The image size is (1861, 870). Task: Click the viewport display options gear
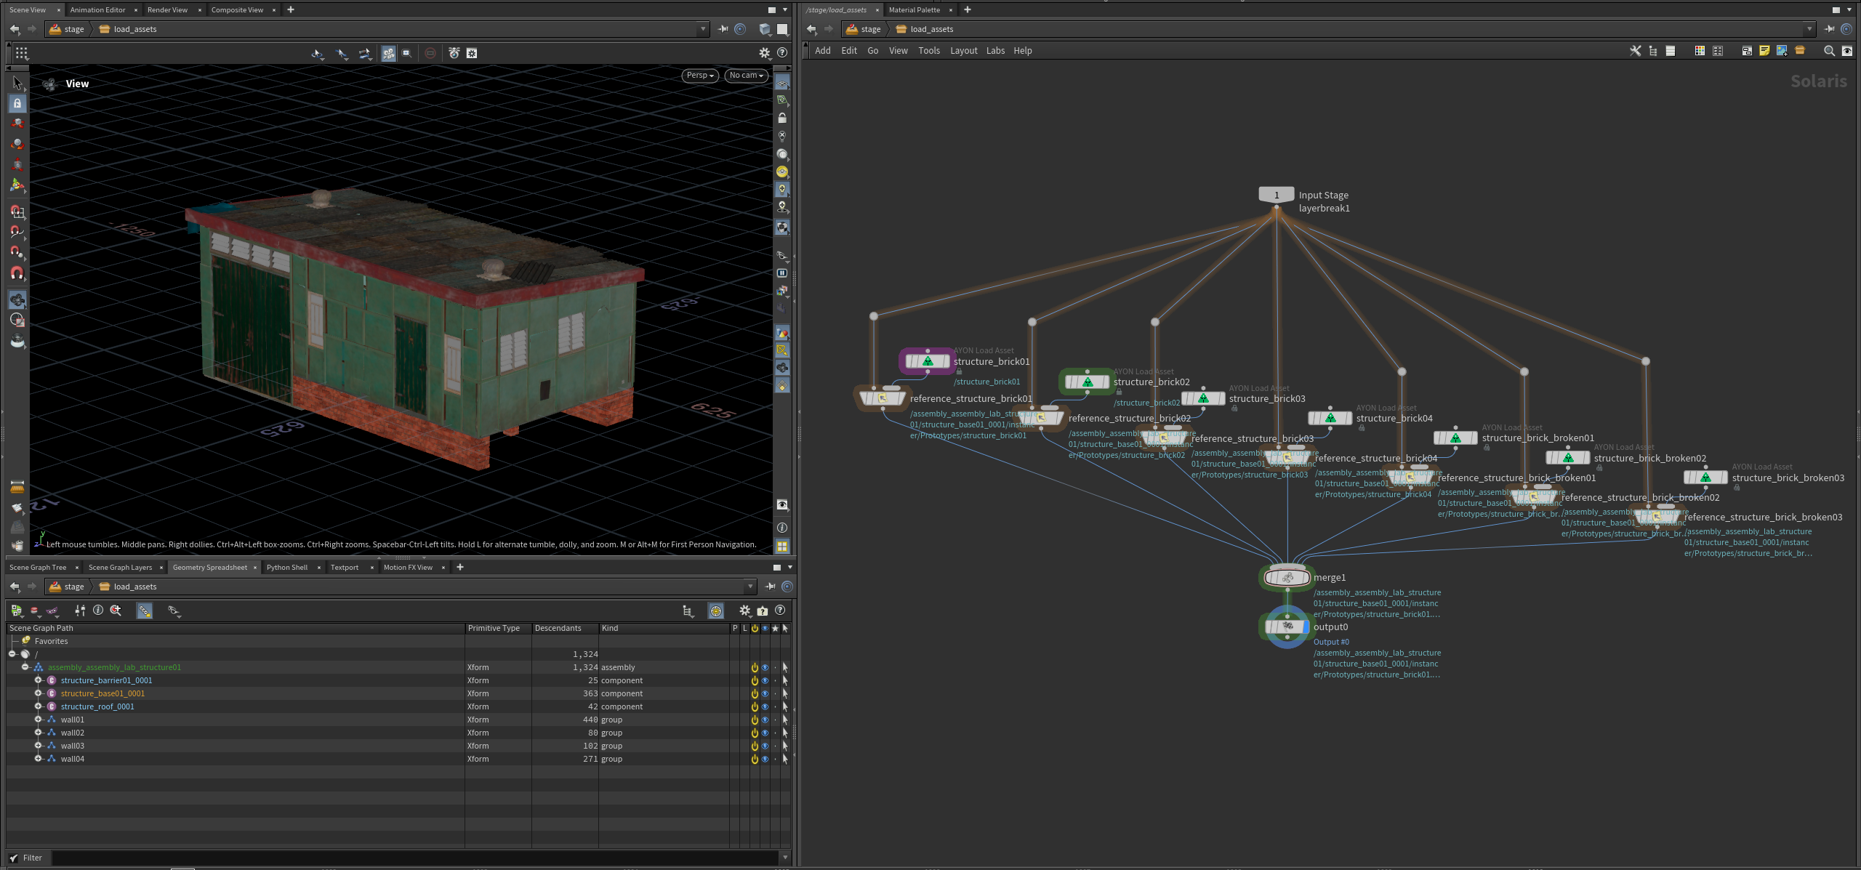[x=764, y=53]
